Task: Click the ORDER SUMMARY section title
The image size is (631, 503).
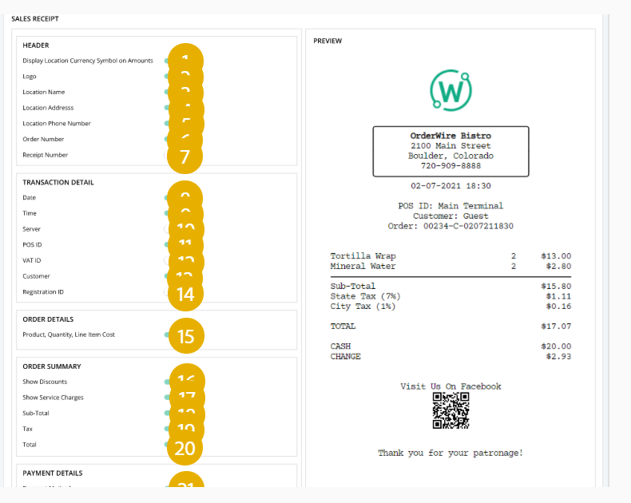Action: [x=51, y=366]
